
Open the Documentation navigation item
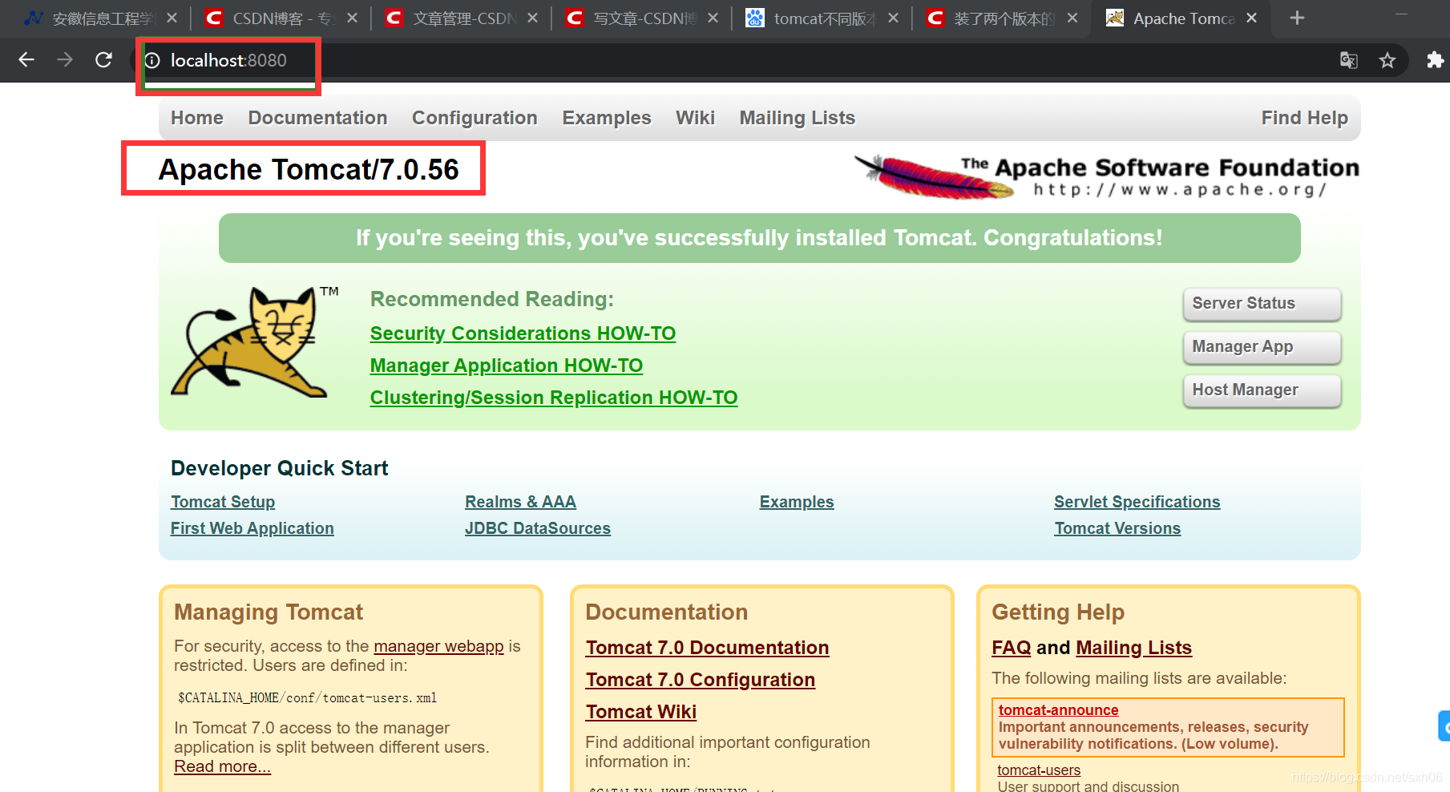317,118
